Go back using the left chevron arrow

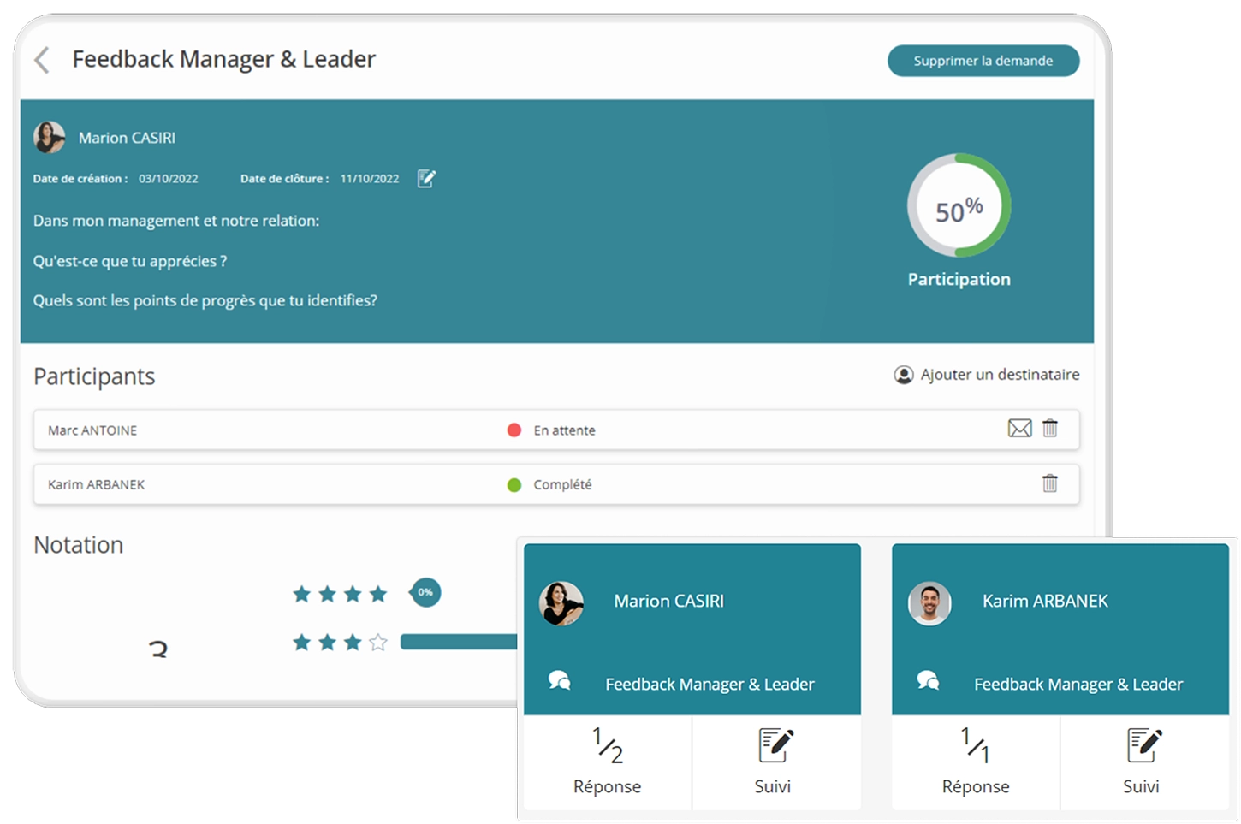point(41,60)
